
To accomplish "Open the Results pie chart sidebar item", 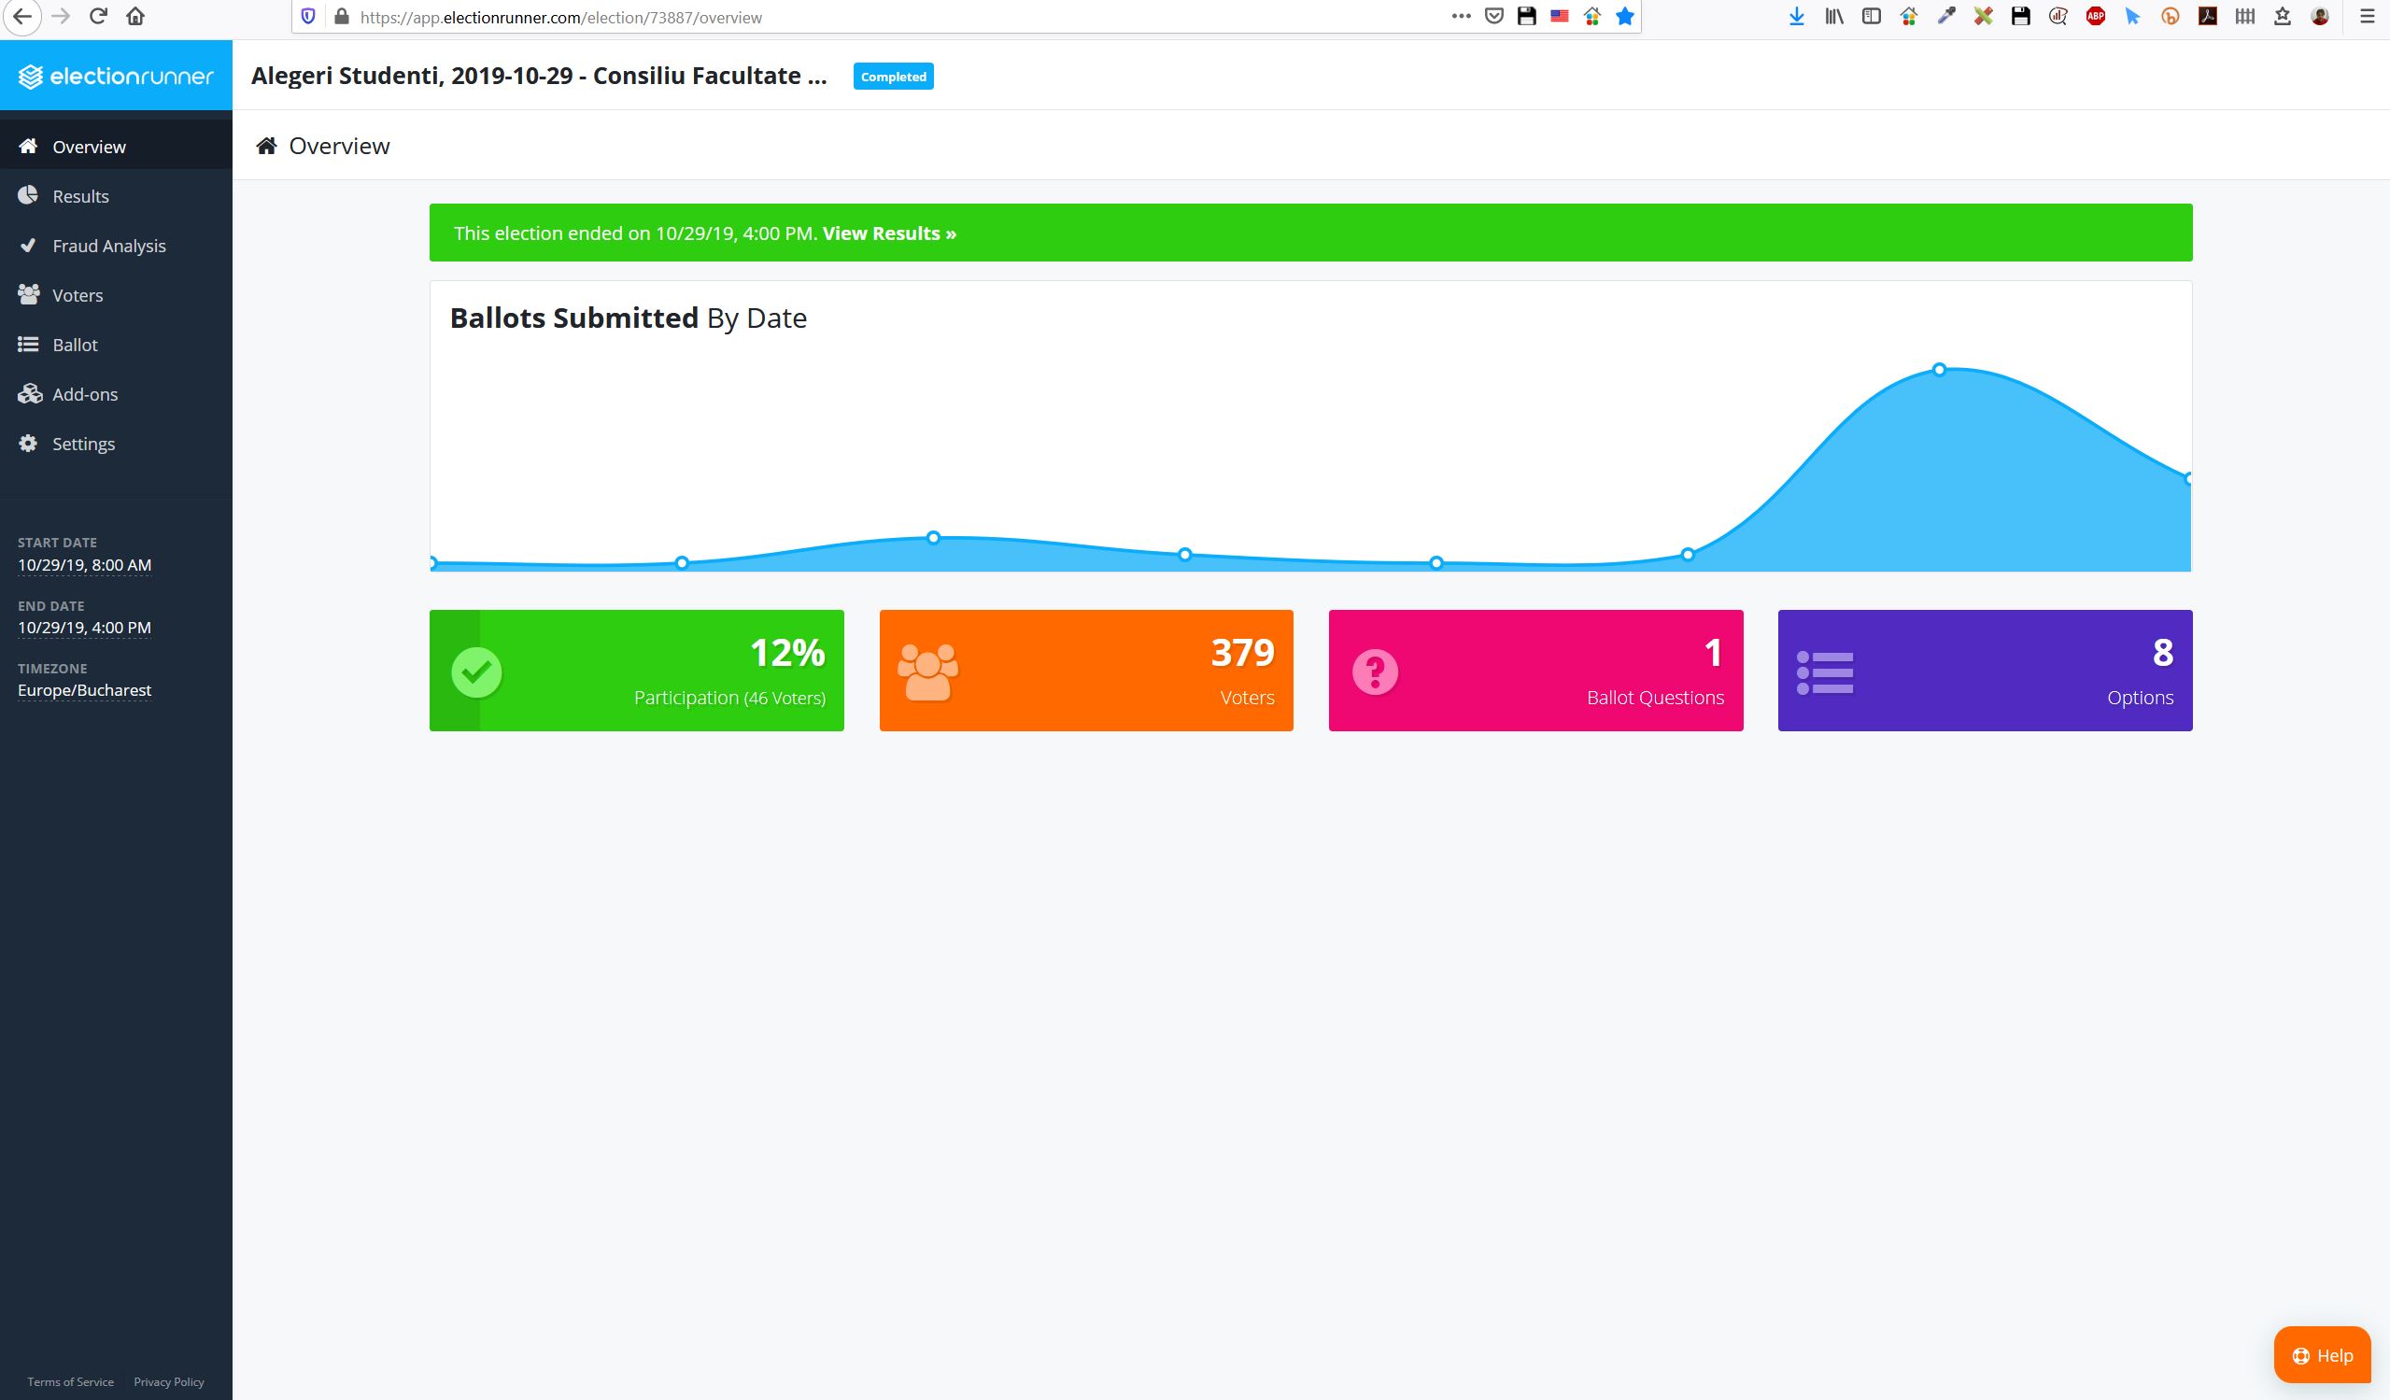I will (116, 196).
